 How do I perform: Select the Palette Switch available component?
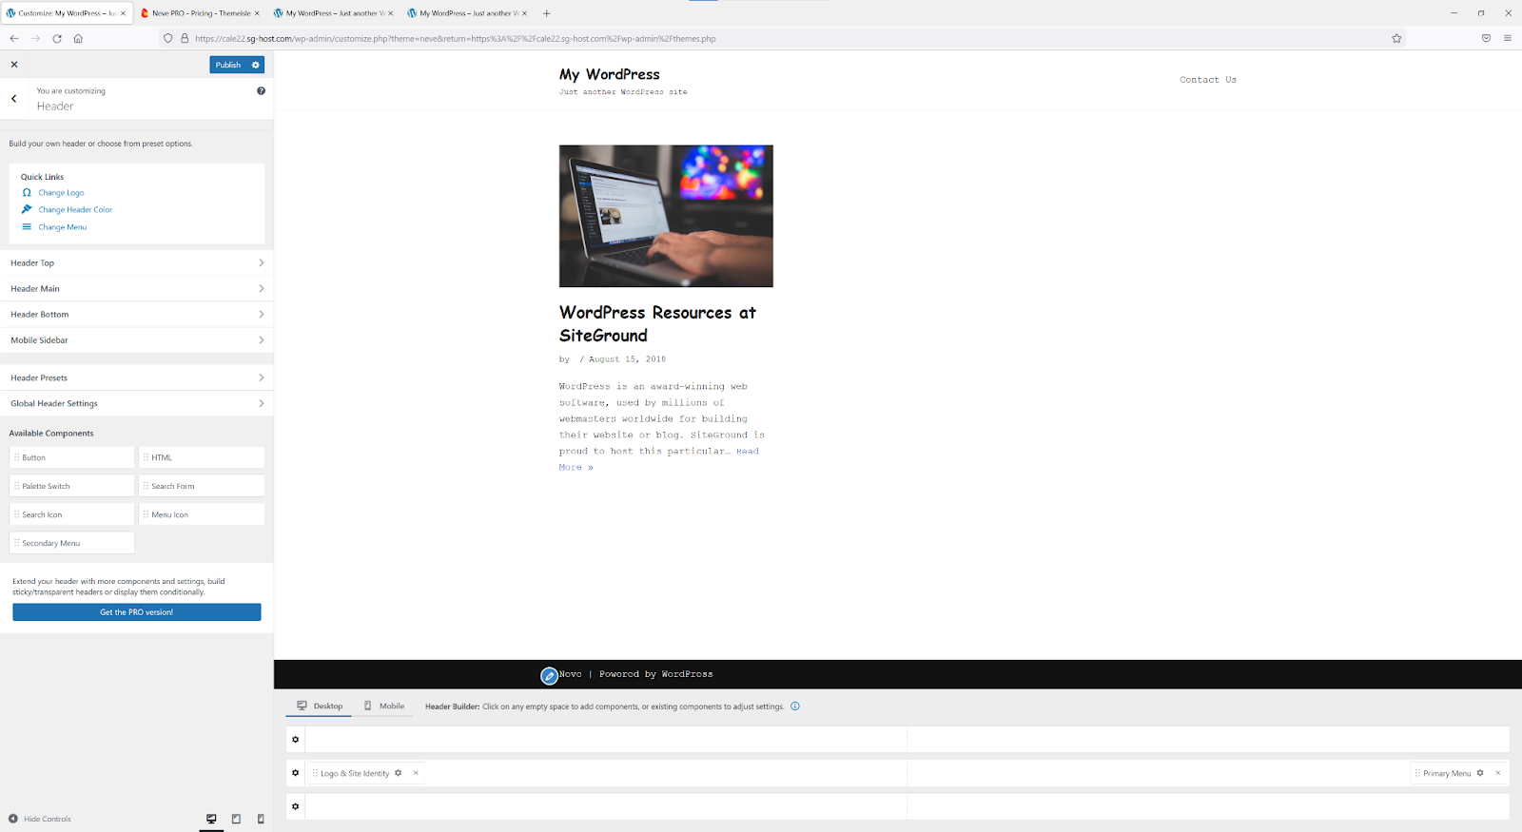tap(72, 486)
